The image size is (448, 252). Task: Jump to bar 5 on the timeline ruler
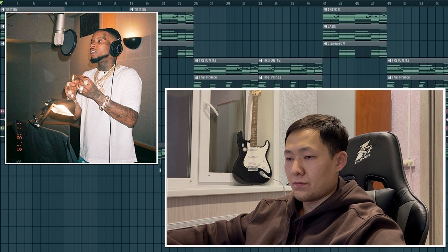pos(34,3)
